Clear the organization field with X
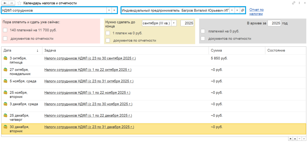 tap(237, 10)
